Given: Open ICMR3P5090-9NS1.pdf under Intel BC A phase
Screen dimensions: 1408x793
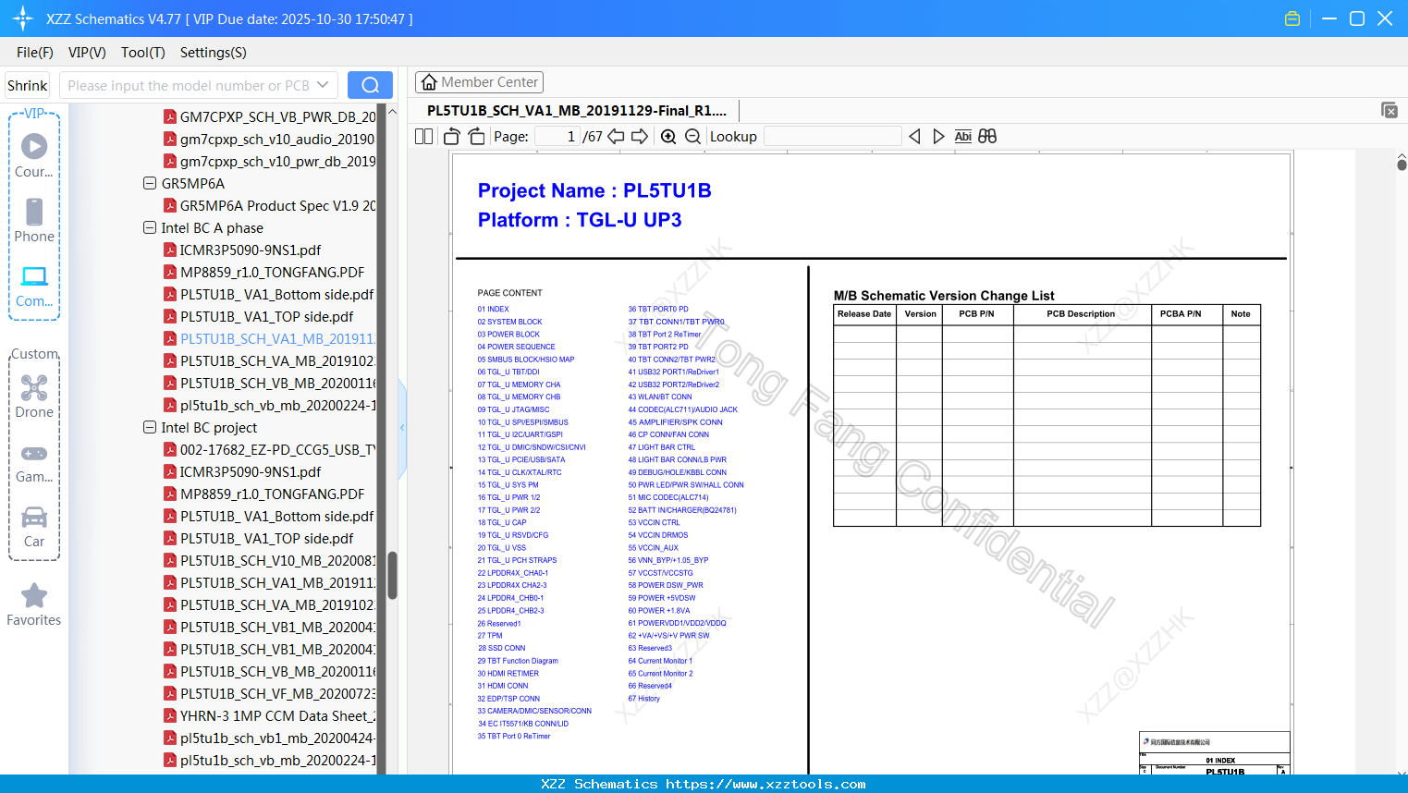Looking at the screenshot, I should (251, 250).
